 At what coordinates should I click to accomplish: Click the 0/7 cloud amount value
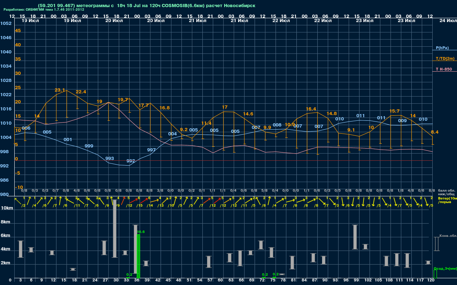click(x=56, y=191)
